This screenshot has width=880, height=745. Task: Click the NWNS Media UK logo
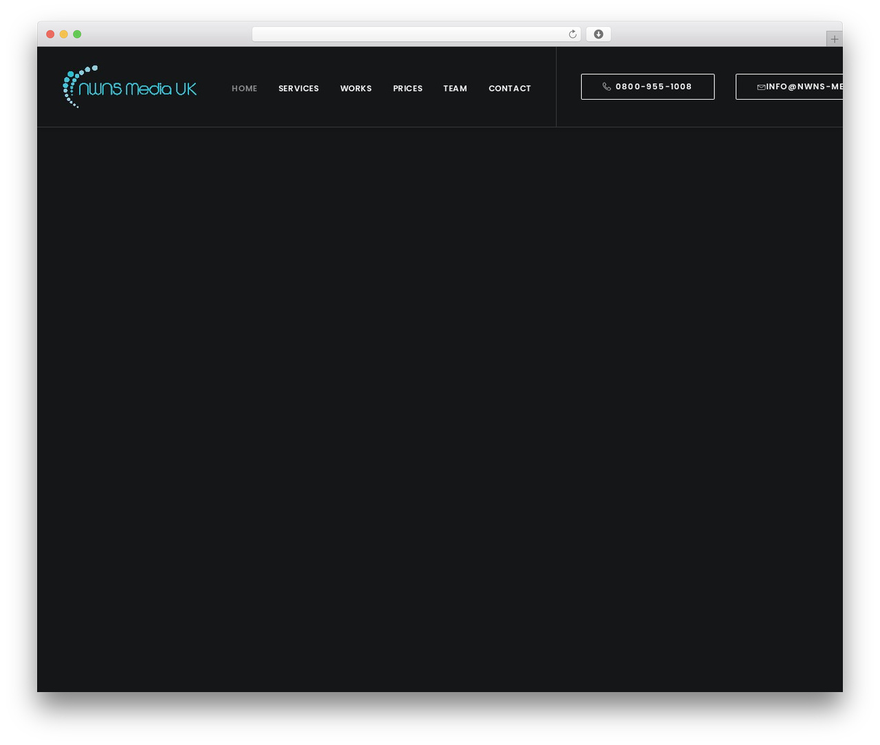tap(130, 87)
